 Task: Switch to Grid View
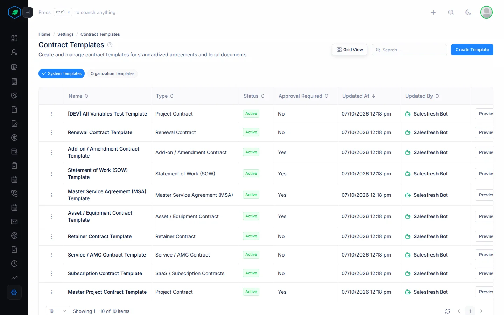[x=350, y=50]
